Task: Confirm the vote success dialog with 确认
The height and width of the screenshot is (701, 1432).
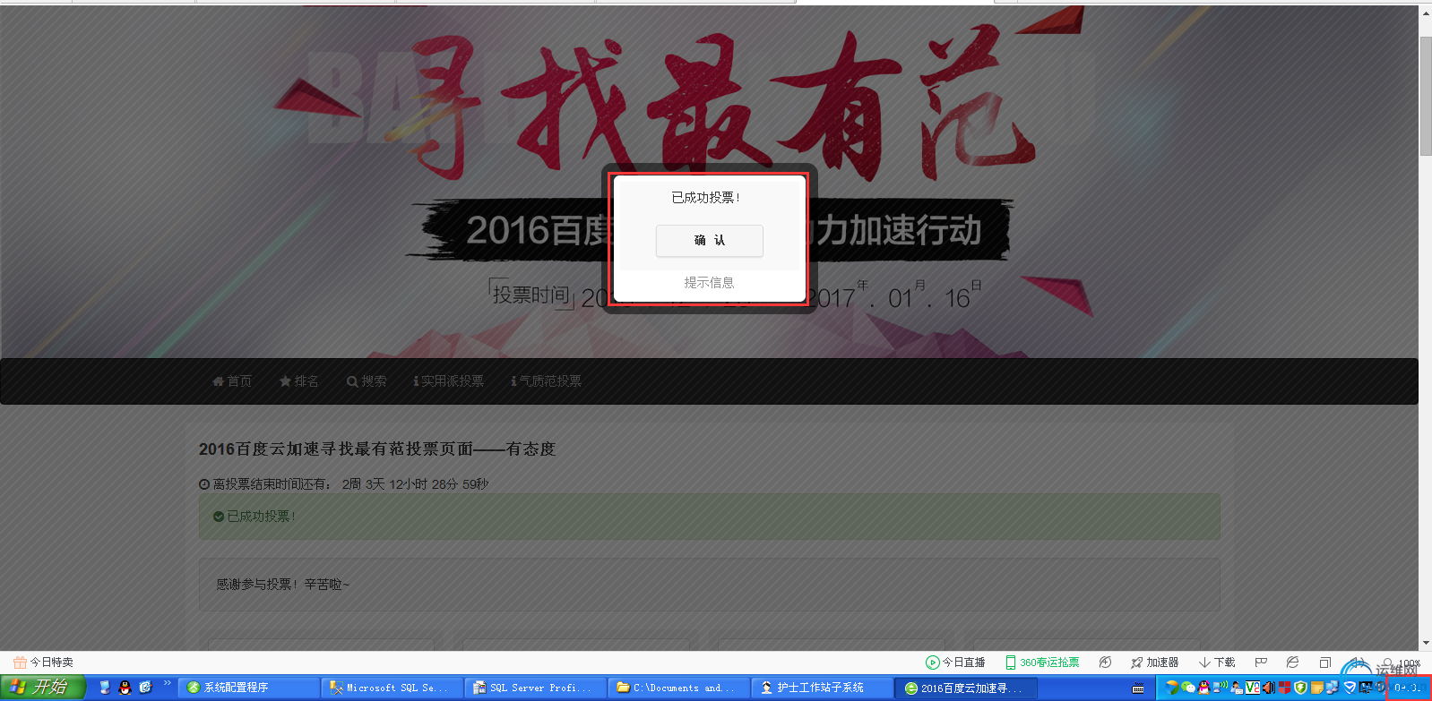Action: [709, 240]
